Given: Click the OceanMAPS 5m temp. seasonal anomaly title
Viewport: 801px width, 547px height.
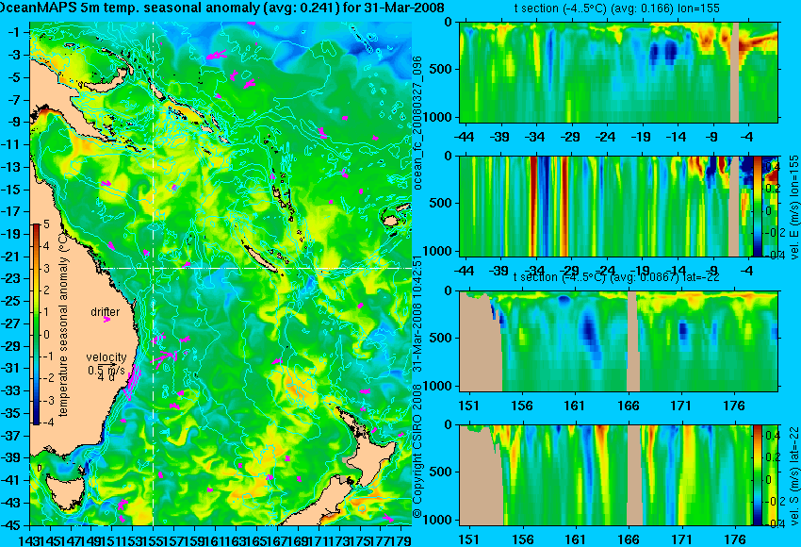Looking at the screenshot, I should 221,8.
